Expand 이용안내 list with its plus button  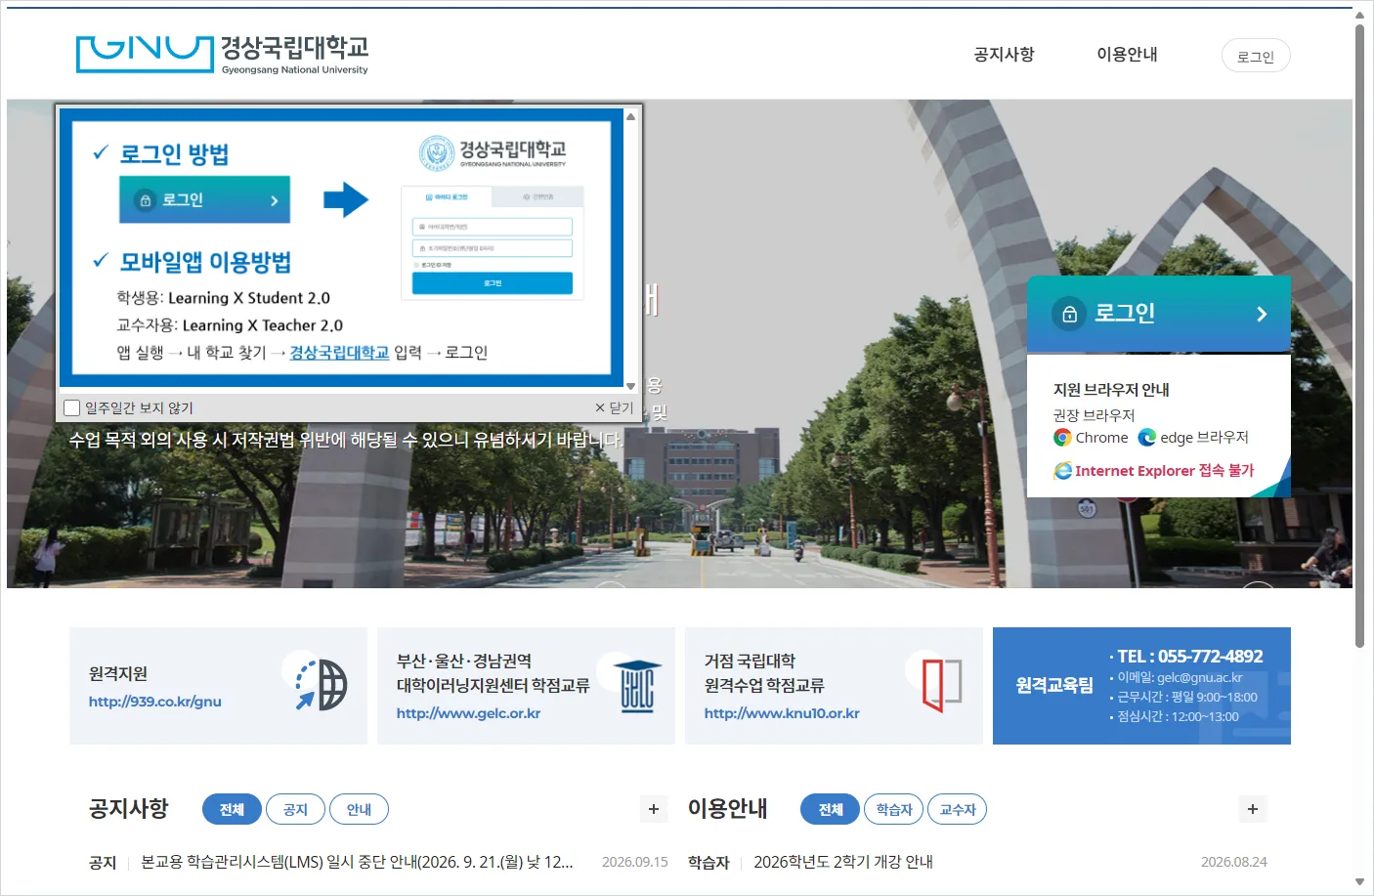(1253, 809)
